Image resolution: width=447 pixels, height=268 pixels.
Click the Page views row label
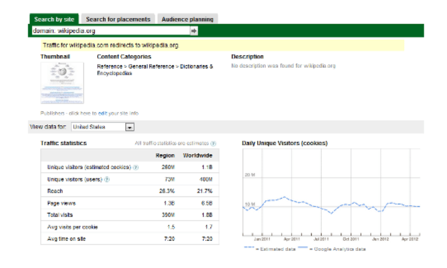tap(61, 203)
